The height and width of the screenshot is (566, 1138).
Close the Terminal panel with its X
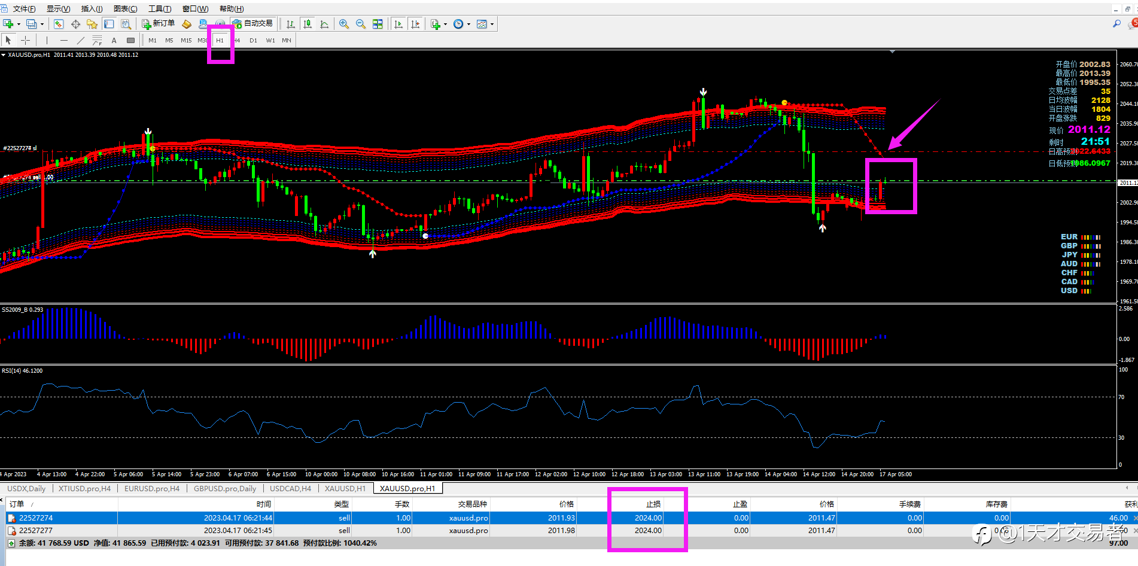pyautogui.click(x=2, y=500)
